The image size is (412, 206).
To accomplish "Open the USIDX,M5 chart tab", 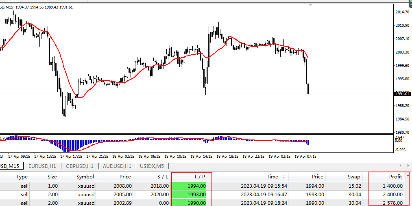I will [x=152, y=166].
